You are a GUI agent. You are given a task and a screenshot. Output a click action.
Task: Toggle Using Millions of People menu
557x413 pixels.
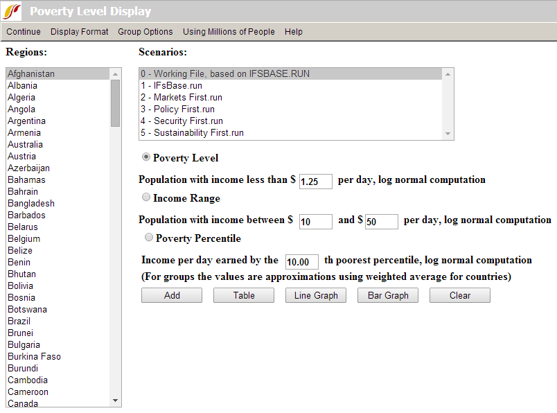229,32
